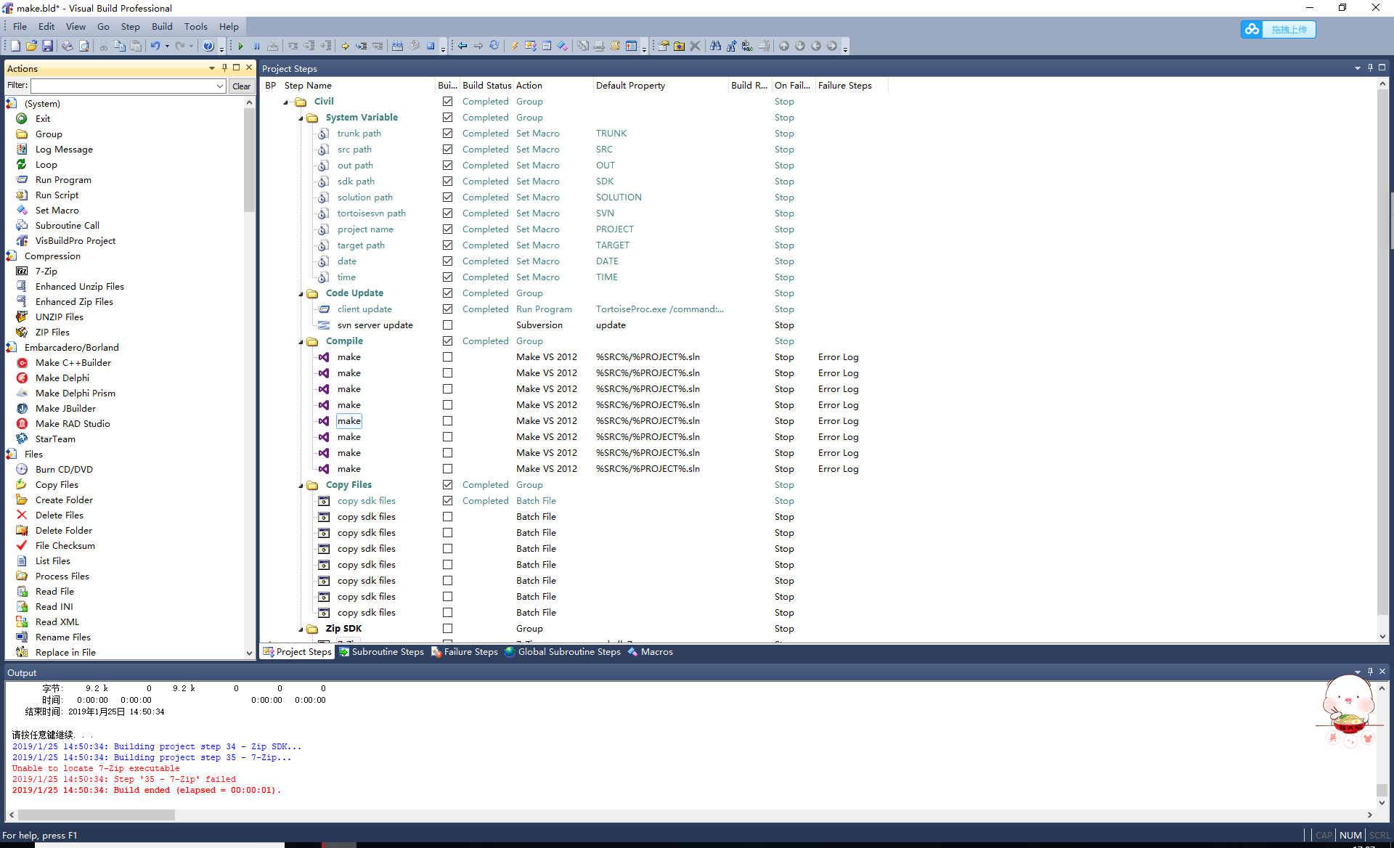Screen dimensions: 1394x848
Task: Select Make Delphi action
Action: 62,378
